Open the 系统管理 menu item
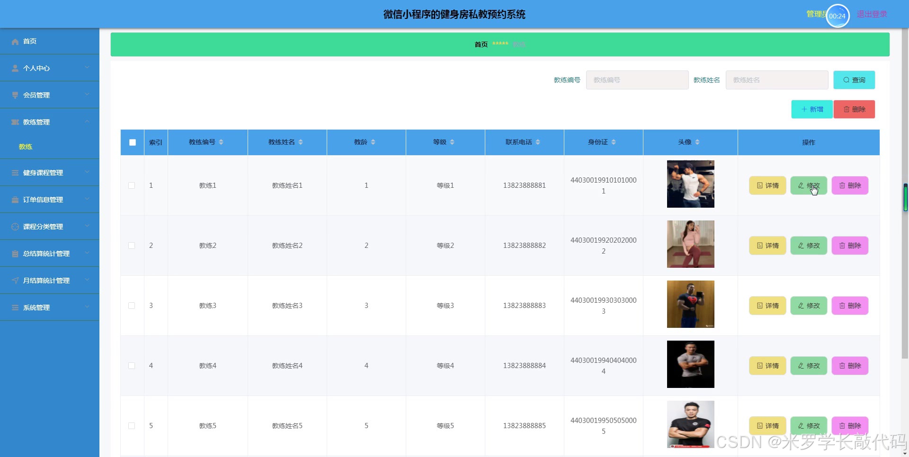 (x=49, y=308)
